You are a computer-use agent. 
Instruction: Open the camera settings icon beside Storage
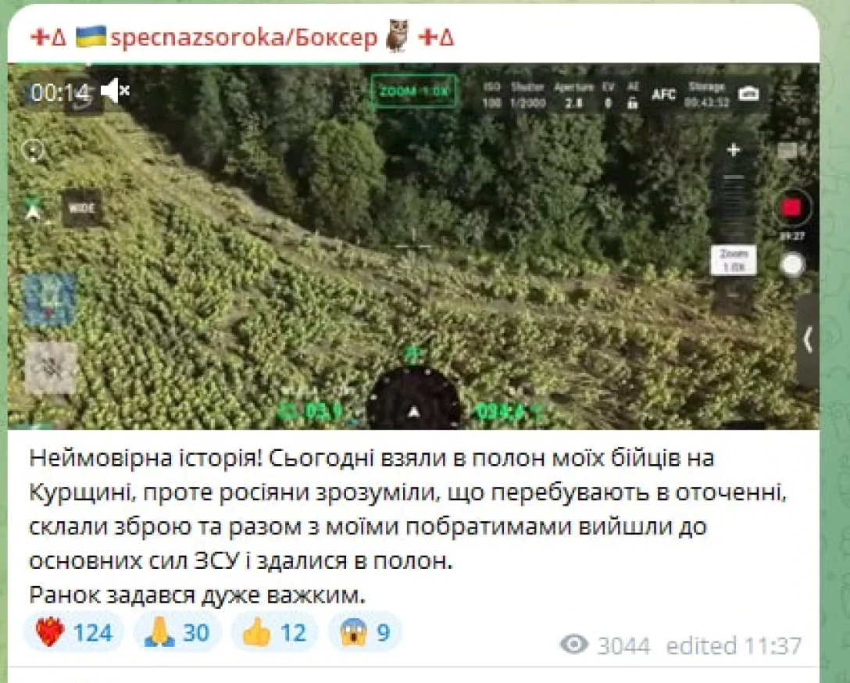pos(748,93)
